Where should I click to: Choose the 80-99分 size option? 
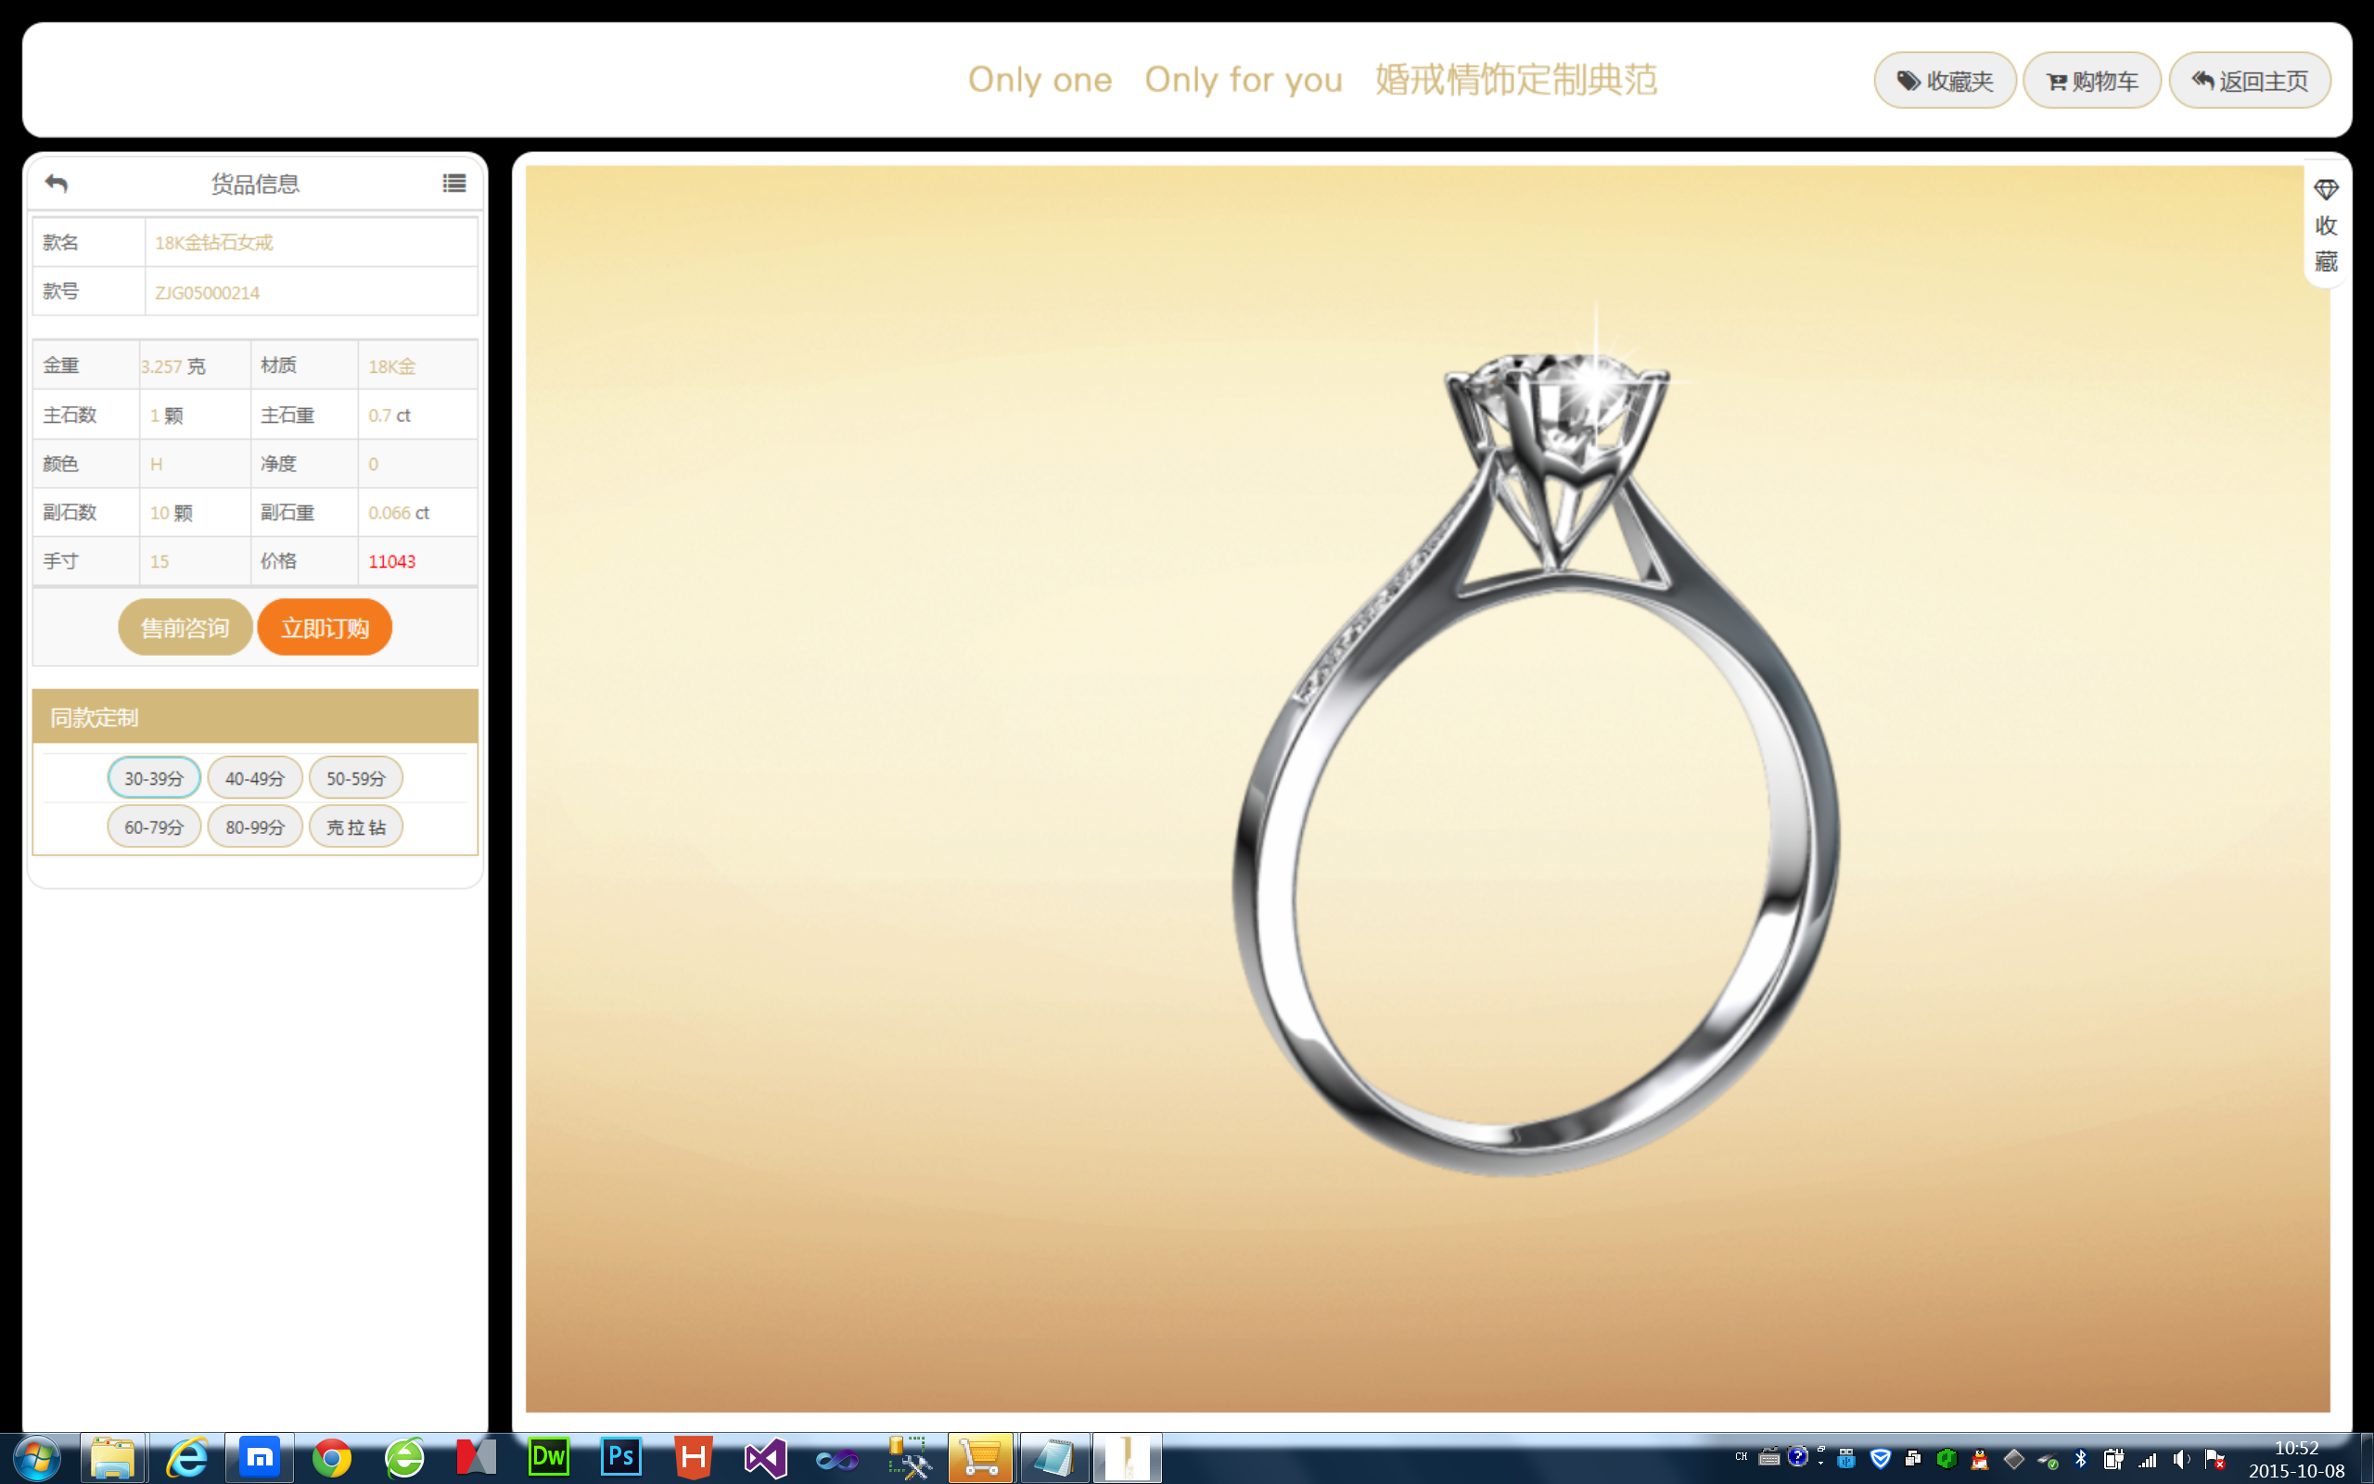click(255, 826)
